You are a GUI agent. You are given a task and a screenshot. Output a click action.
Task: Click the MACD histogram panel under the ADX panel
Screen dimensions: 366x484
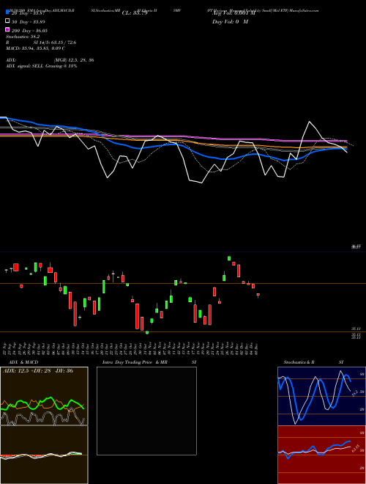[44, 455]
